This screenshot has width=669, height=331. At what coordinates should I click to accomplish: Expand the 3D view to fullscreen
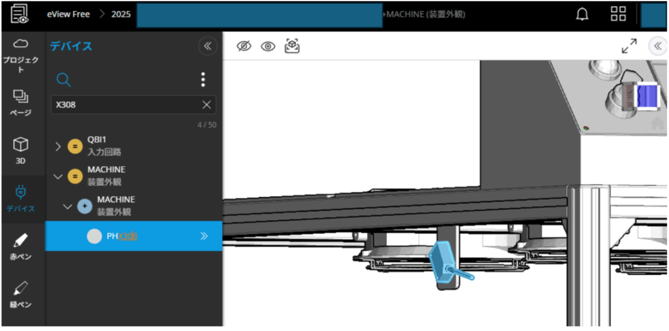[628, 46]
